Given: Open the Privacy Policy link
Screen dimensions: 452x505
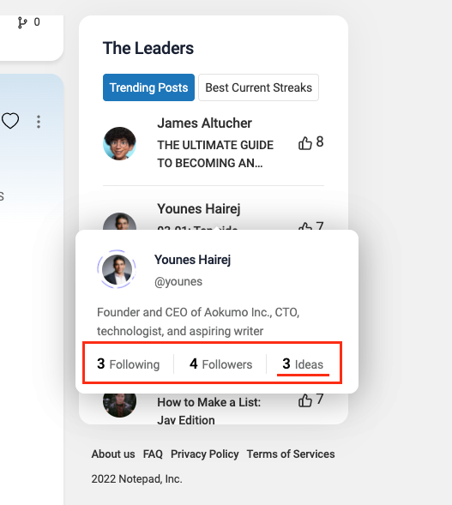Looking at the screenshot, I should click(205, 454).
